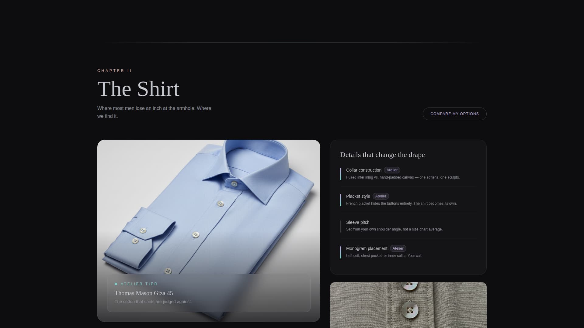Click the Atelier badge beside Placket style
Viewport: 584px width, 328px height.
click(381, 196)
